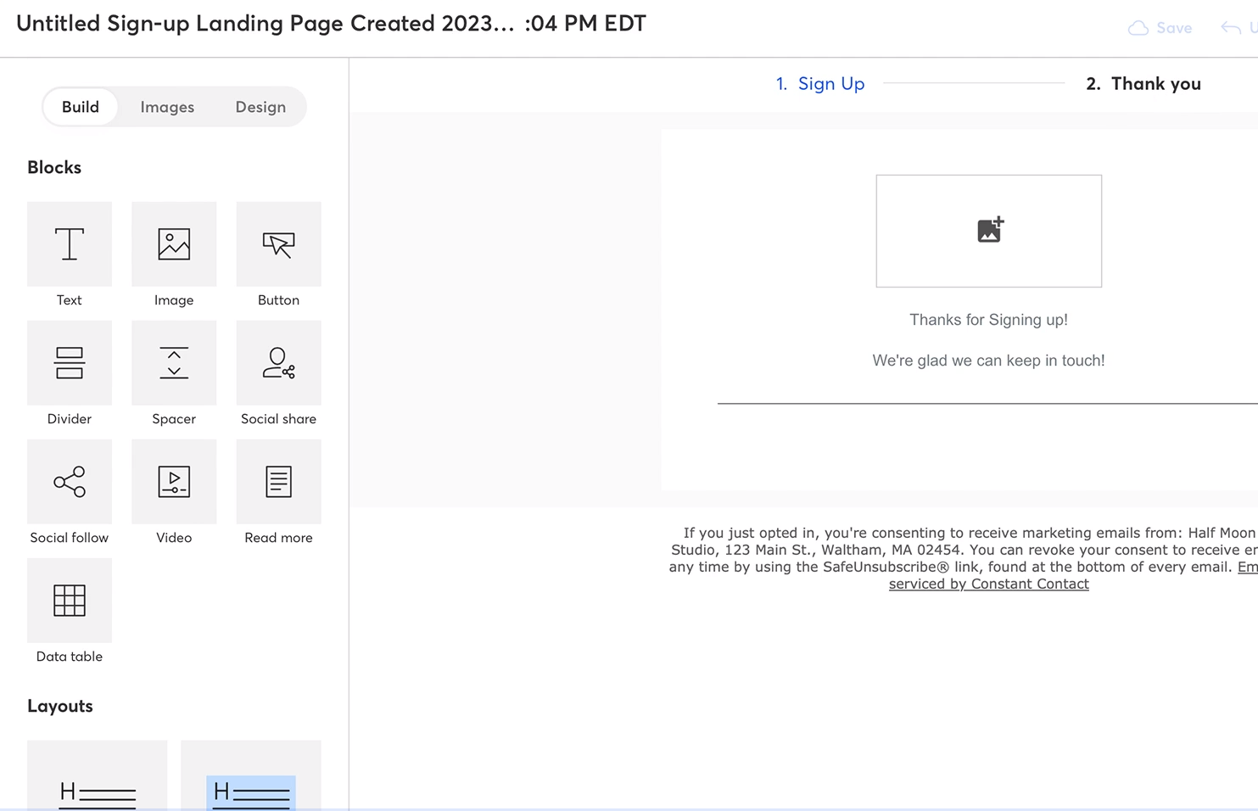Click the undo arrow icon
Image resolution: width=1258 pixels, height=811 pixels.
tap(1231, 28)
